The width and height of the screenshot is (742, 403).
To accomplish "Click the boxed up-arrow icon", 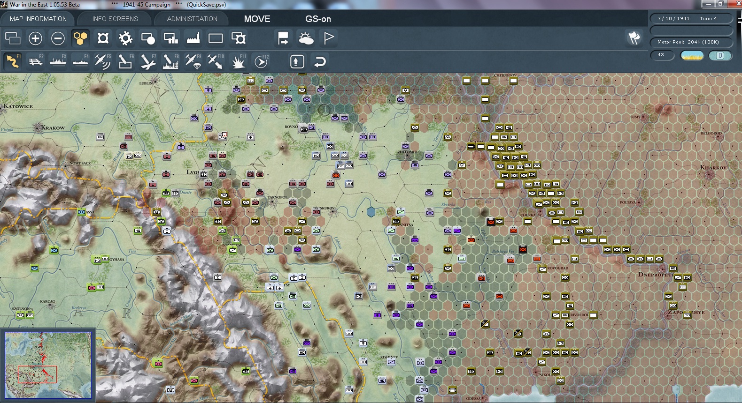I will (297, 61).
